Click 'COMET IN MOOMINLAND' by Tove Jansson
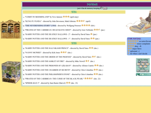The image size is (151, 113). [x=44, y=17]
